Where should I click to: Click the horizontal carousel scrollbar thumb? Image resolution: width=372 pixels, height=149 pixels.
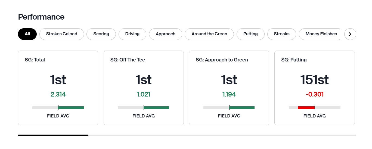(53, 135)
